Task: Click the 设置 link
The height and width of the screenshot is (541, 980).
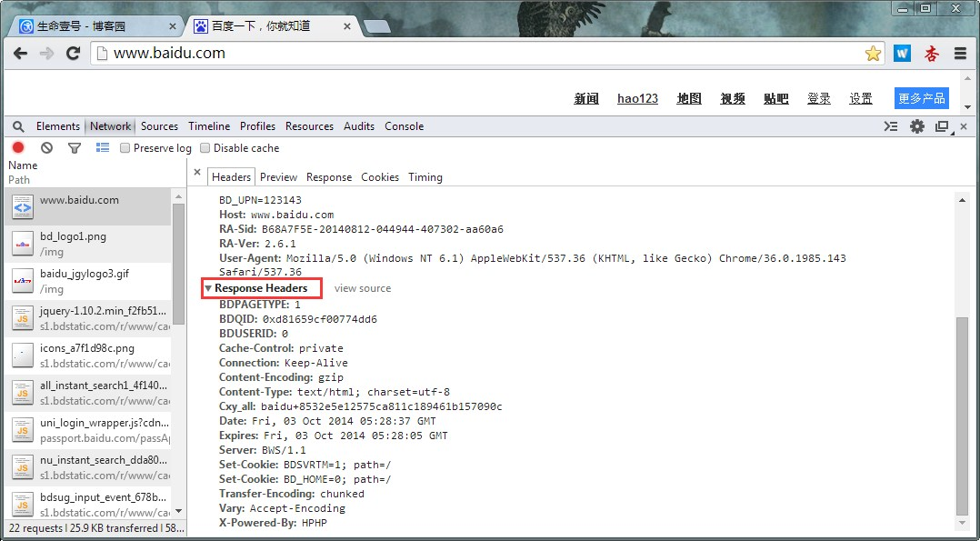Action: tap(861, 99)
